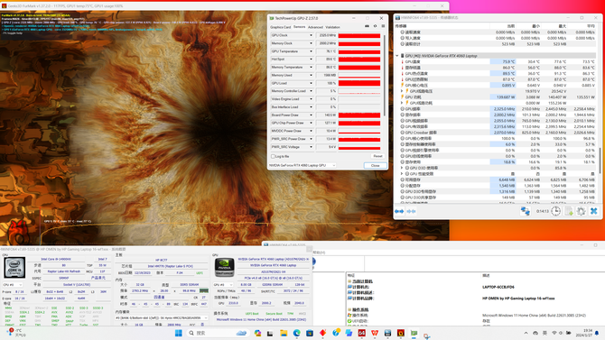The height and width of the screenshot is (340, 605).
Task: Click HWiNFO collapse columns arrows icon
Action: point(411,211)
